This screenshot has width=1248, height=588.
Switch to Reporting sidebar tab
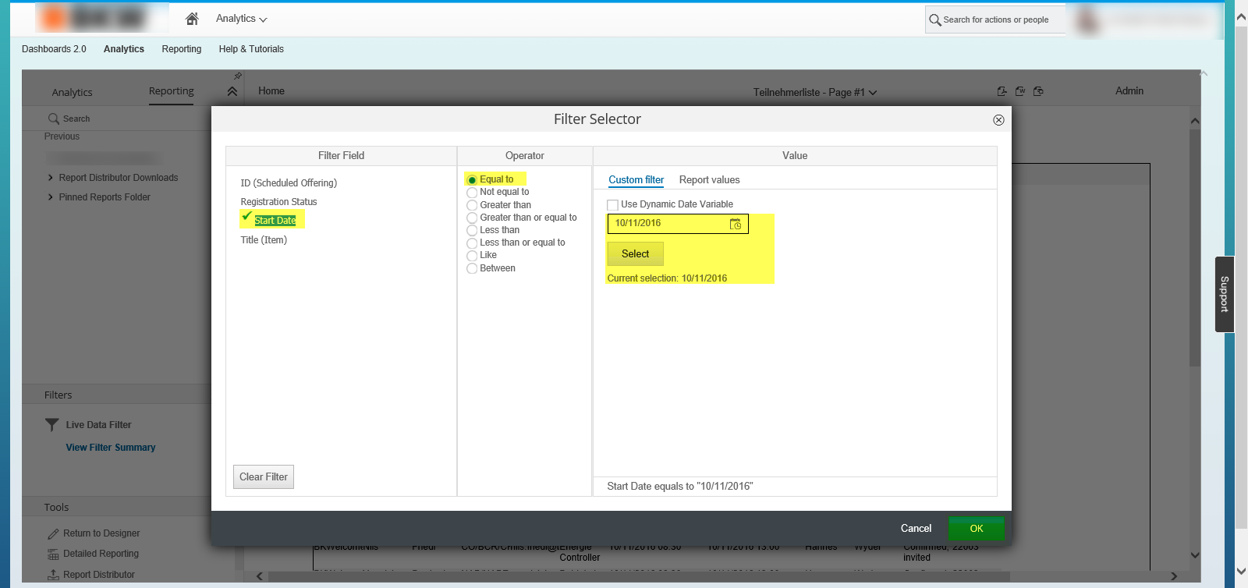tap(172, 91)
